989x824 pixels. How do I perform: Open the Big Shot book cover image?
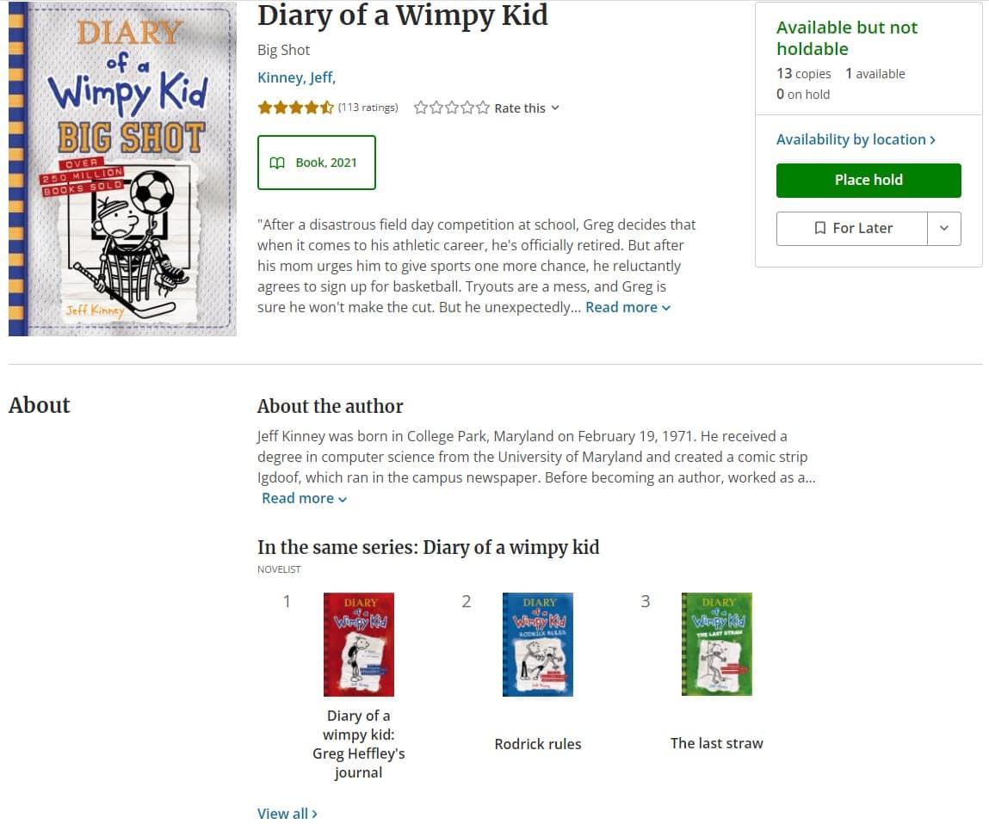pos(122,169)
